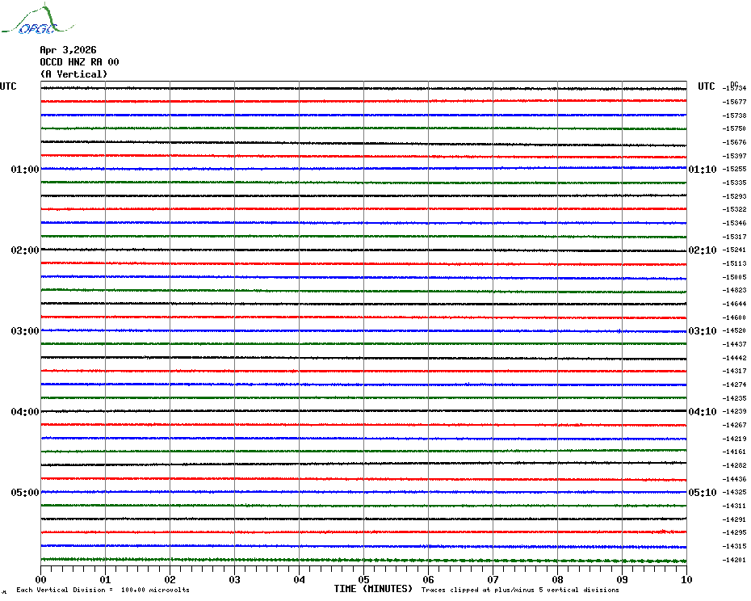Click the 02:10 time label on right

click(702, 250)
